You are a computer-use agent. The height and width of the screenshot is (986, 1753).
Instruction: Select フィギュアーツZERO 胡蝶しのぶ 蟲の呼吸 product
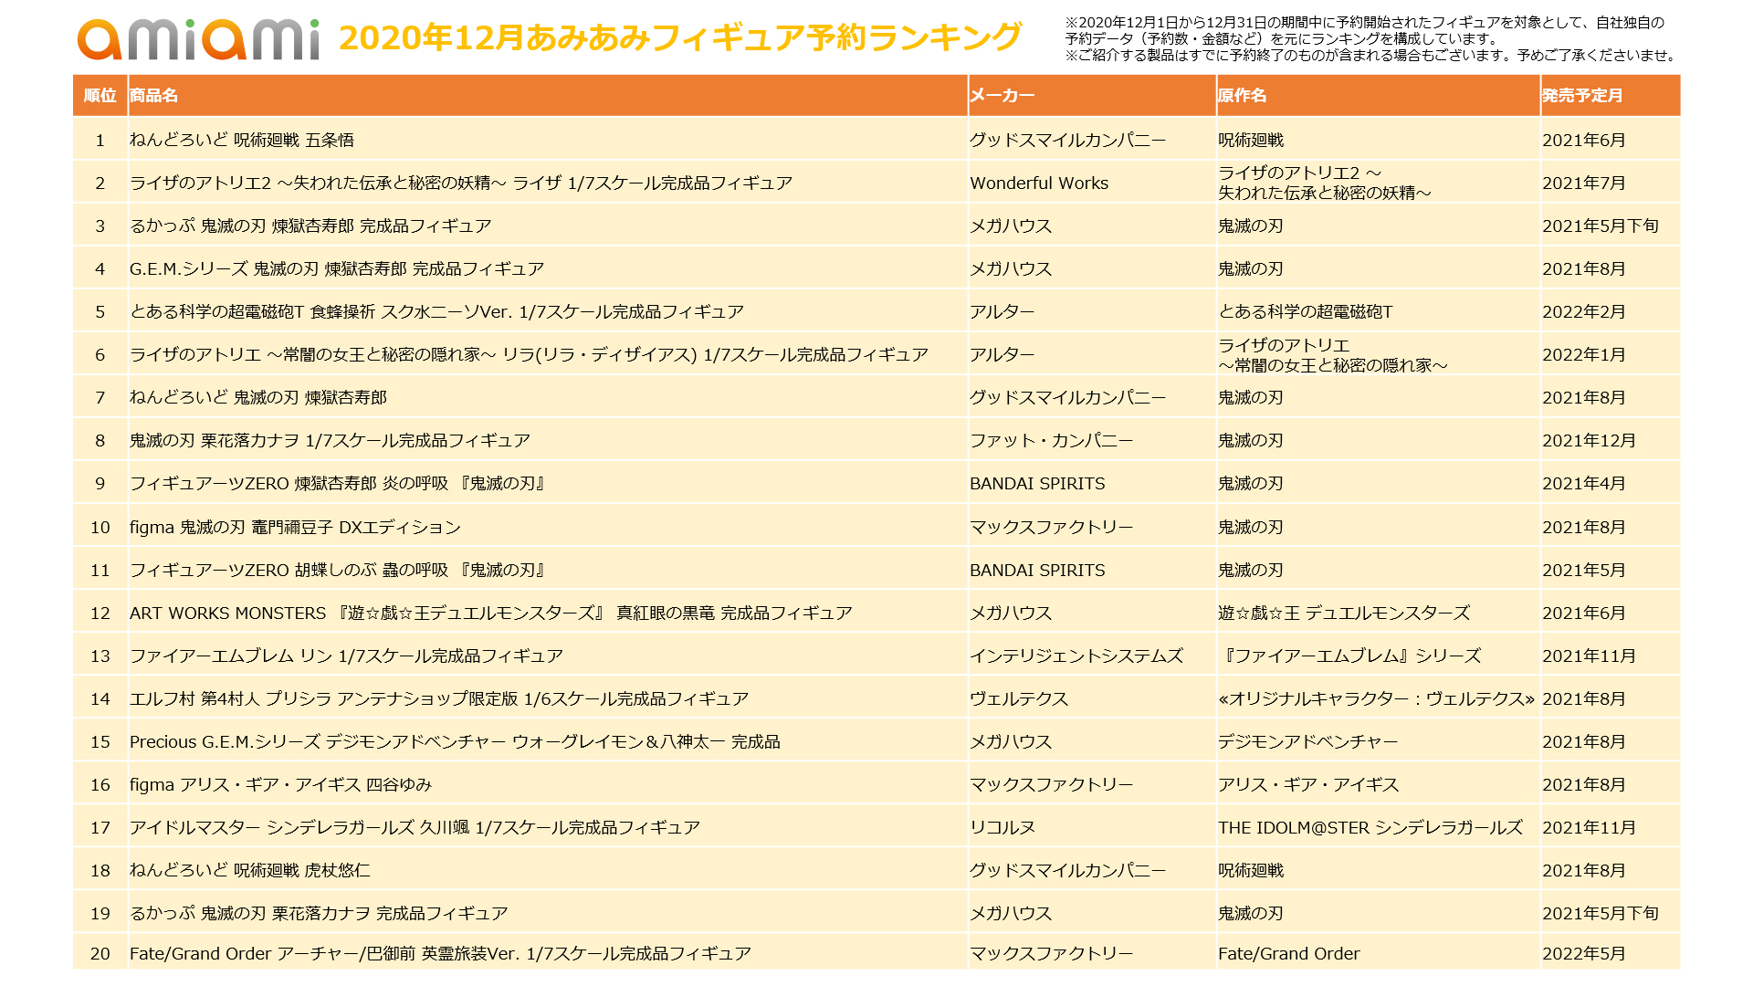tap(337, 570)
